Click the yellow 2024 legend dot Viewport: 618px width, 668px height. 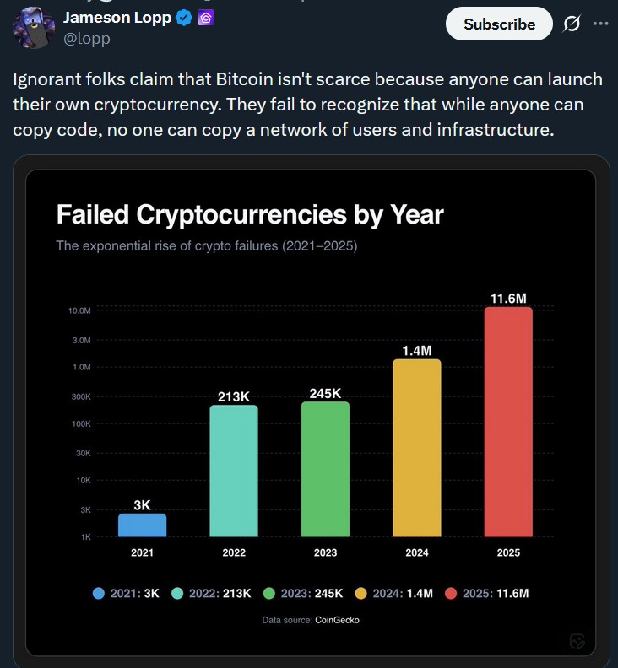pyautogui.click(x=362, y=593)
